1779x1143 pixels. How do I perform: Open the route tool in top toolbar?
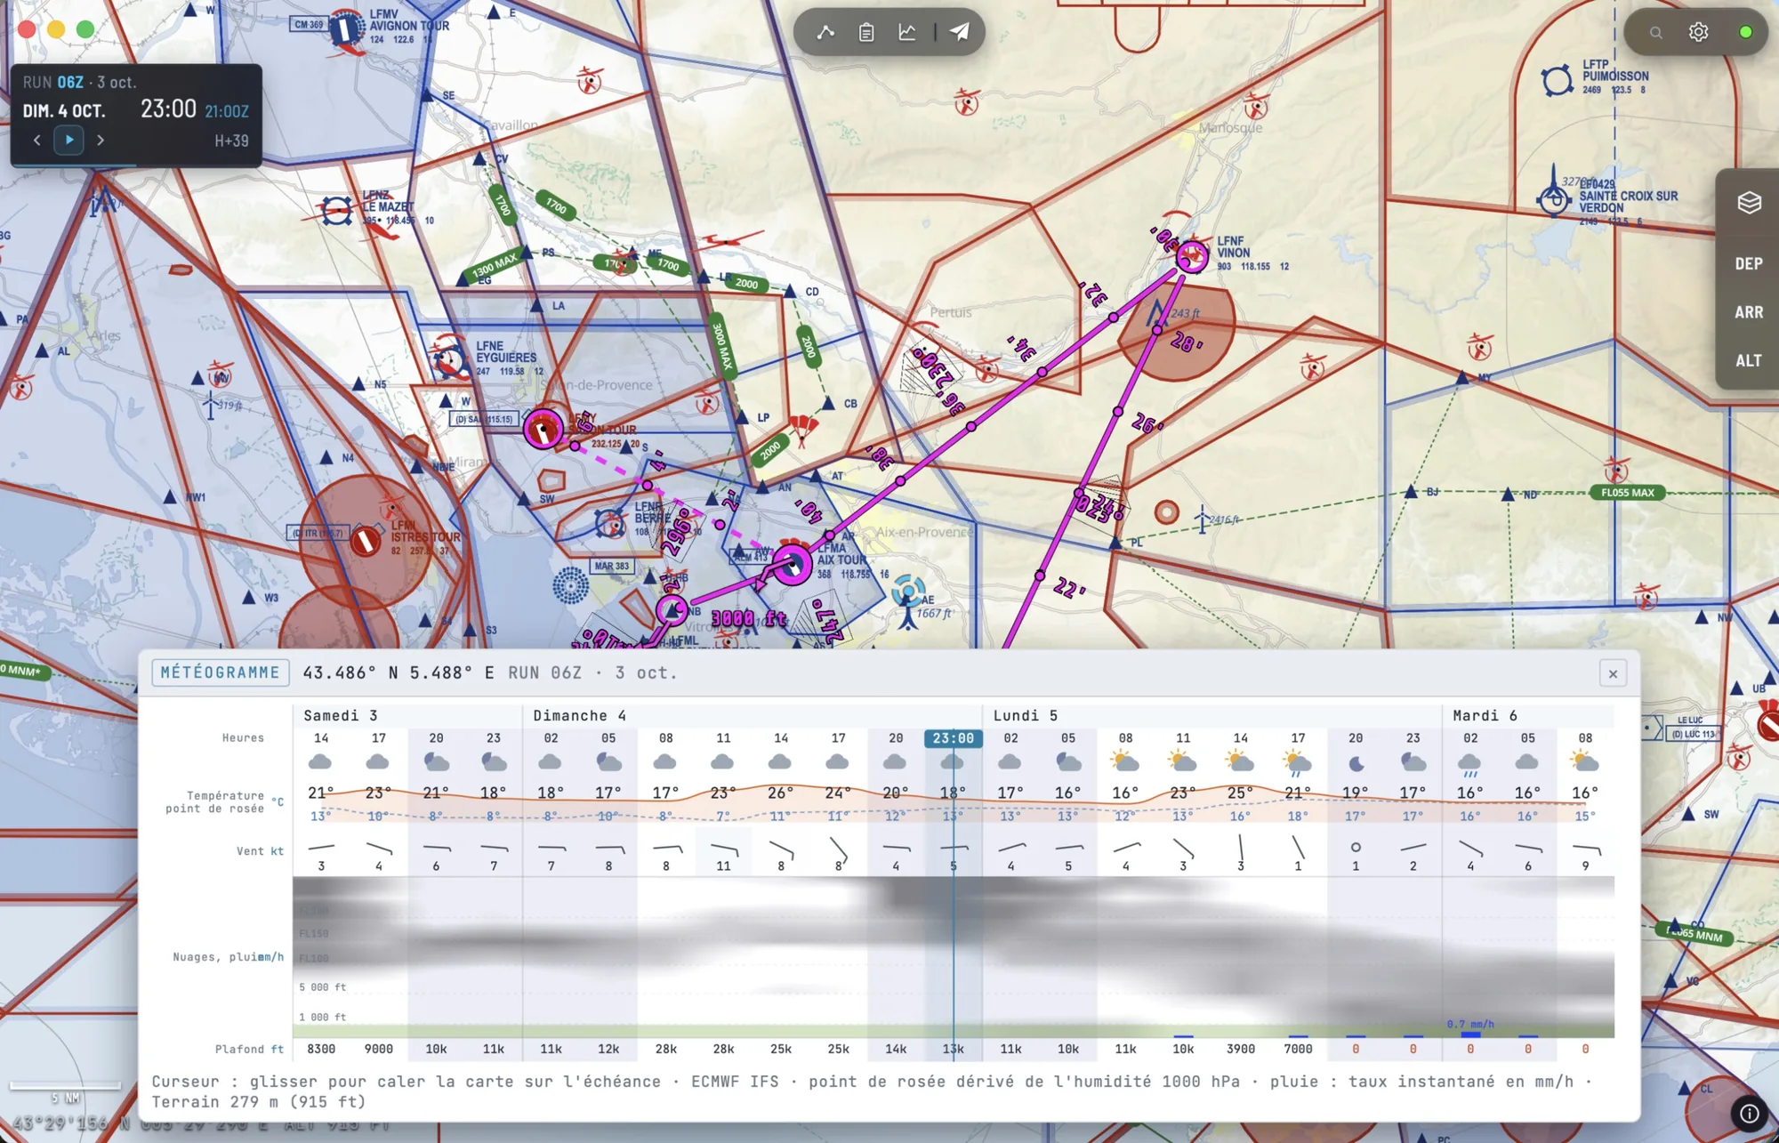click(825, 32)
